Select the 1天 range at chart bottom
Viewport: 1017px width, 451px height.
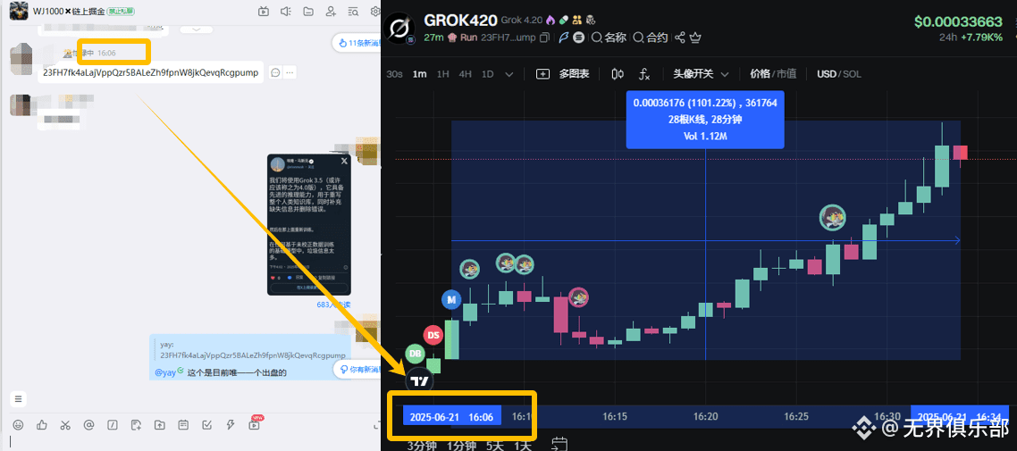[522, 446]
